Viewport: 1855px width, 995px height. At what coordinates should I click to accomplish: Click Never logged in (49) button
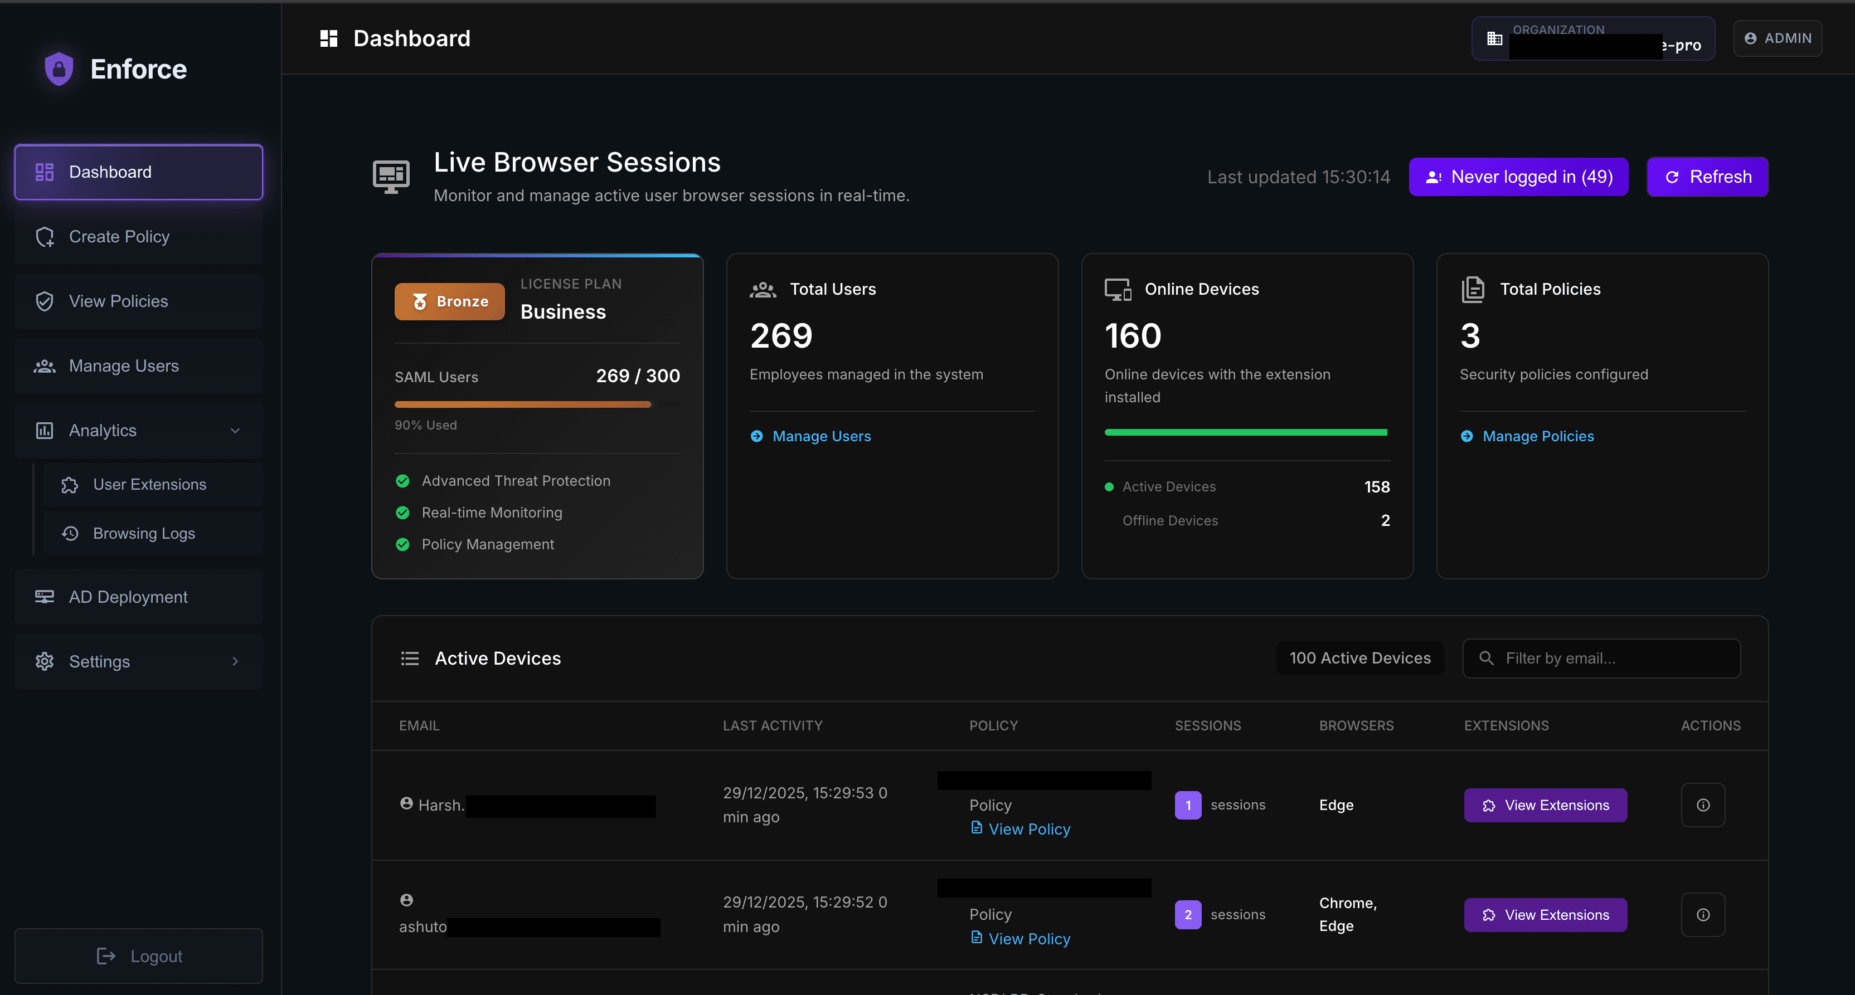pyautogui.click(x=1519, y=177)
